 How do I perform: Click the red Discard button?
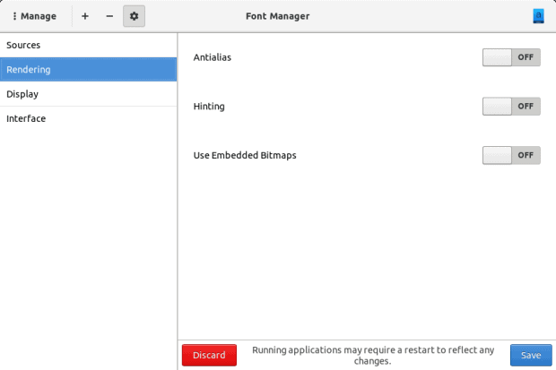pyautogui.click(x=209, y=355)
